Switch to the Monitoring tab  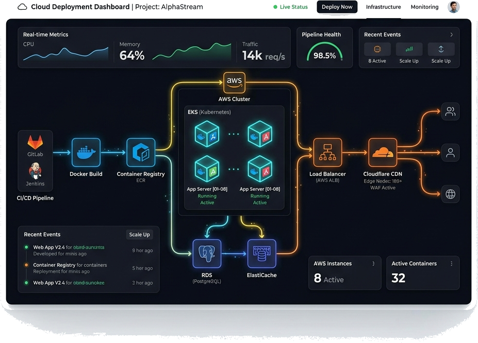(424, 7)
